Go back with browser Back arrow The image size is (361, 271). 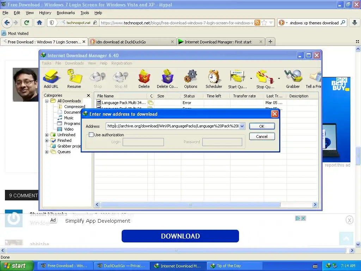pos(7,23)
